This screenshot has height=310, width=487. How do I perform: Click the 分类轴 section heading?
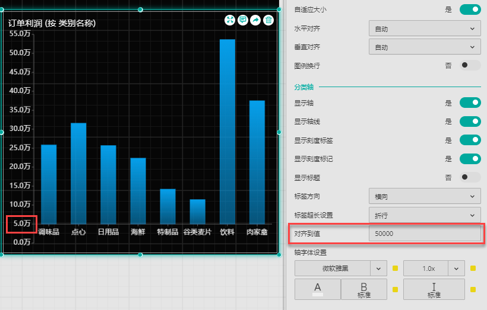tap(303, 87)
